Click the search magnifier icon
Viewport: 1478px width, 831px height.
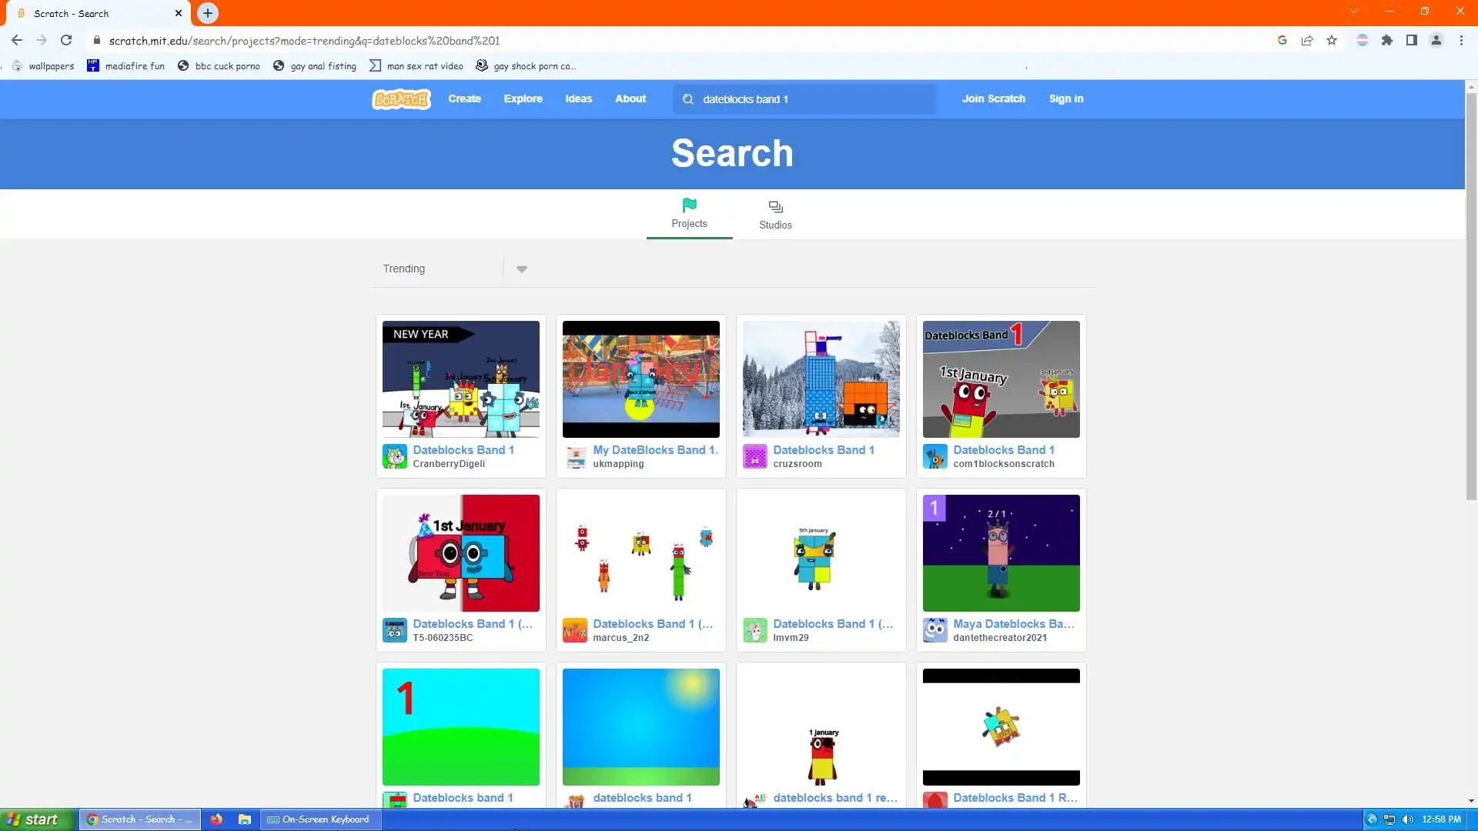688,99
